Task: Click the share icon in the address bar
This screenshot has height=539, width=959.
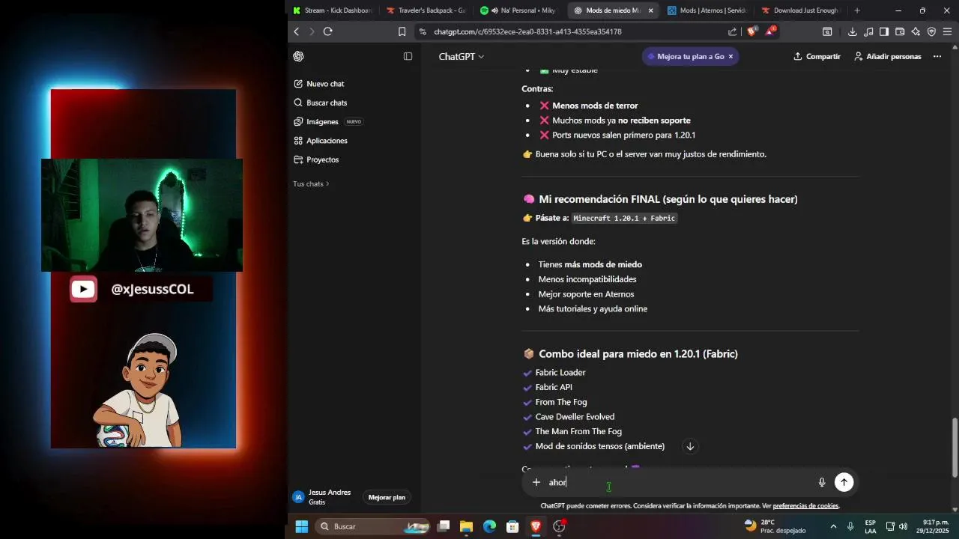Action: pos(732,31)
